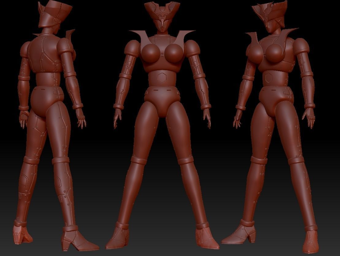This screenshot has width=340, height=256.
Task: Click the hexagon emblem on the front-facing figure's abdomen
Action: coord(161,77)
